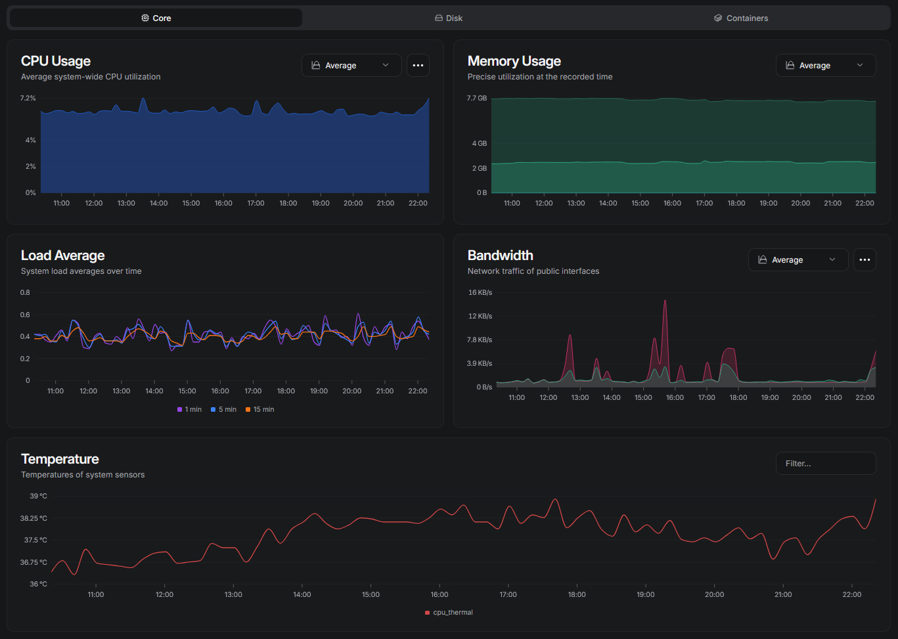Viewport: 898px width, 639px height.
Task: Toggle the 5 min load legend item
Action: point(223,409)
